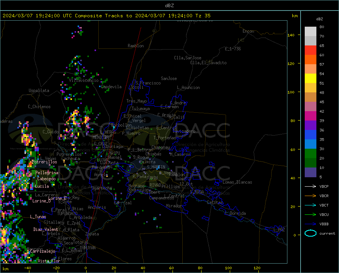339x273 pixels.
Task: Select the blue 35 dBZ color swatch
Action: pos(310,135)
